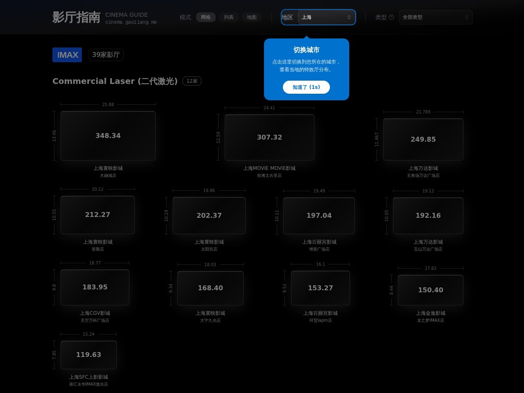Click the 切换城市 tooltip title
The height and width of the screenshot is (393, 524).
pyautogui.click(x=306, y=50)
